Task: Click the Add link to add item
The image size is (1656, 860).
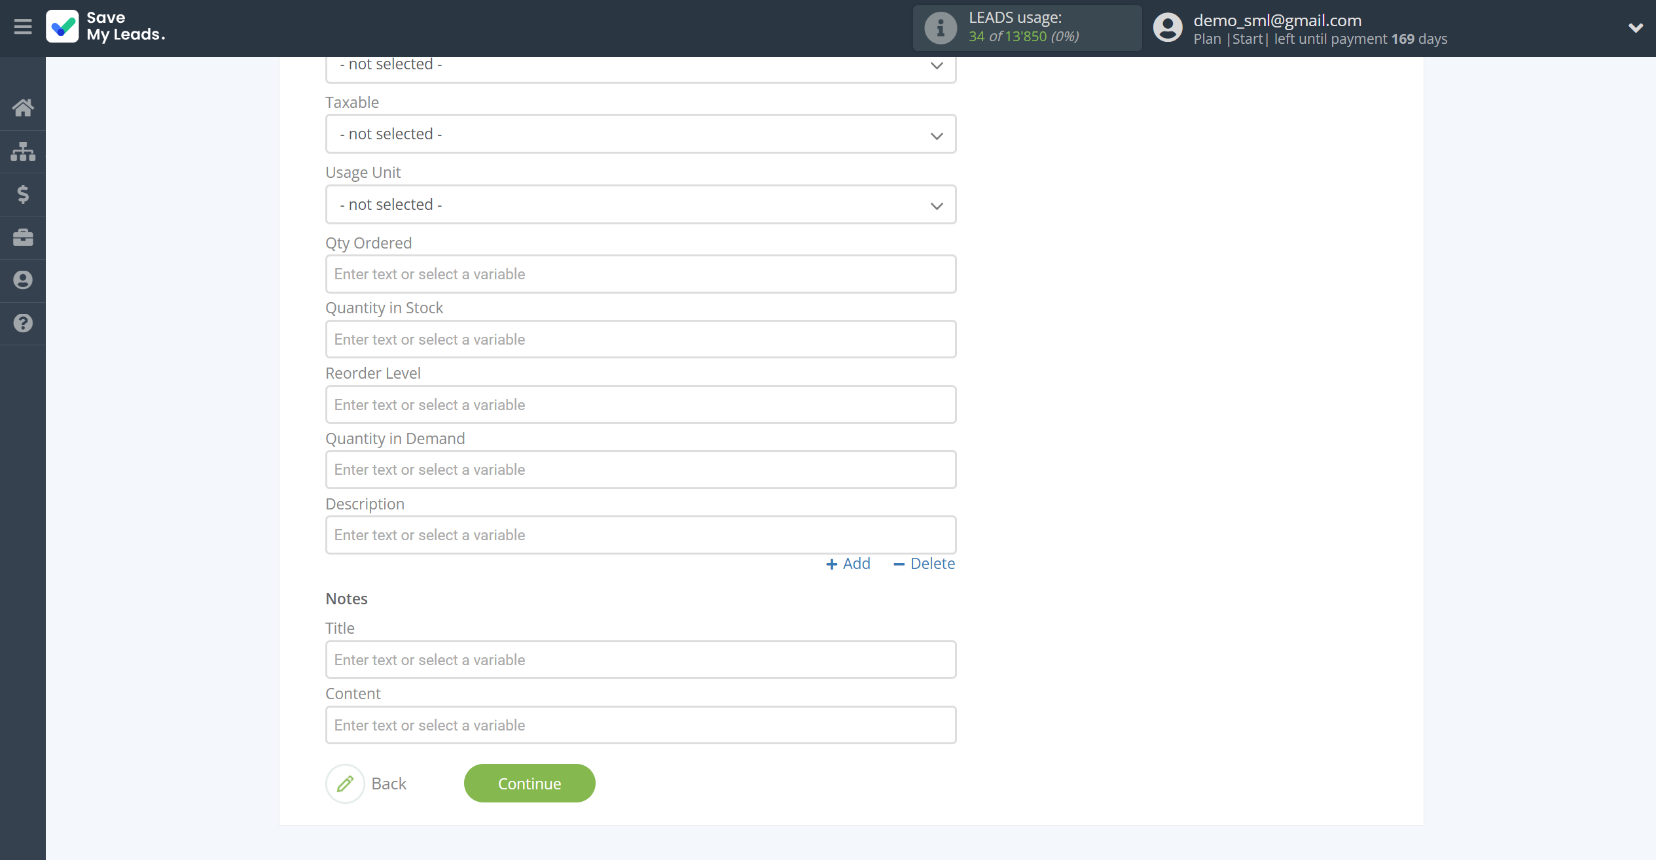Action: click(x=848, y=564)
